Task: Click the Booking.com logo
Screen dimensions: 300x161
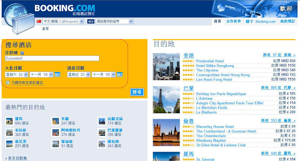Action: [x=64, y=10]
